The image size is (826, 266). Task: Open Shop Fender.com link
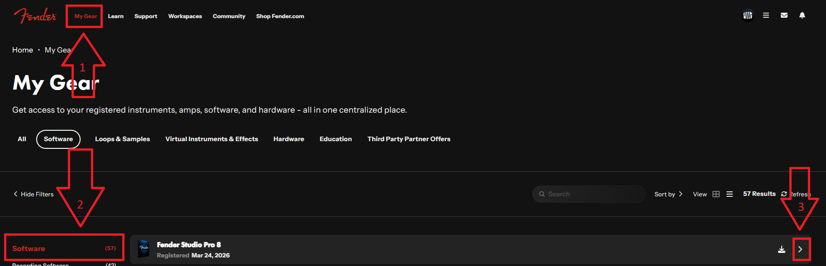coord(280,16)
